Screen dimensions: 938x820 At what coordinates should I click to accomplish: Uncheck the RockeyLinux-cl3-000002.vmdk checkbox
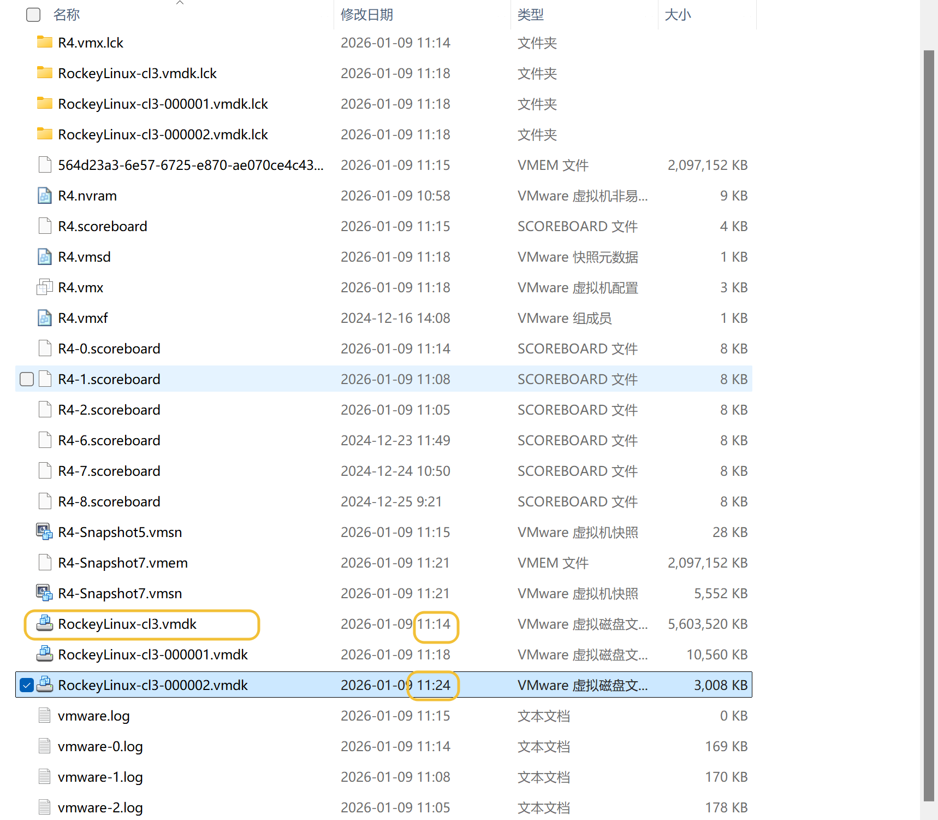pyautogui.click(x=27, y=685)
